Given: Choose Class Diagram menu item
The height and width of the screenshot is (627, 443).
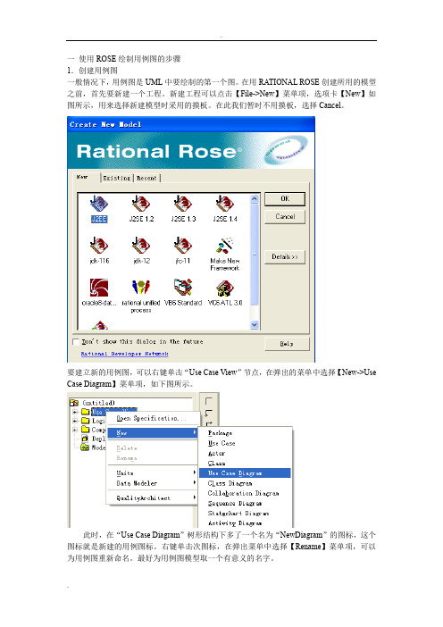Looking at the screenshot, I should [x=245, y=483].
